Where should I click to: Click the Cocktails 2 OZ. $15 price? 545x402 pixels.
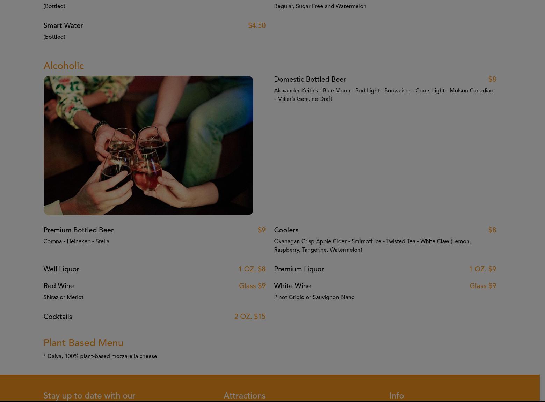click(250, 317)
